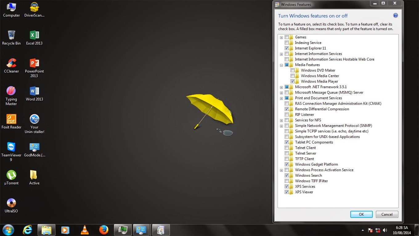The image size is (419, 236).
Task: Select the Word 2013 shortcut
Action: click(x=34, y=94)
